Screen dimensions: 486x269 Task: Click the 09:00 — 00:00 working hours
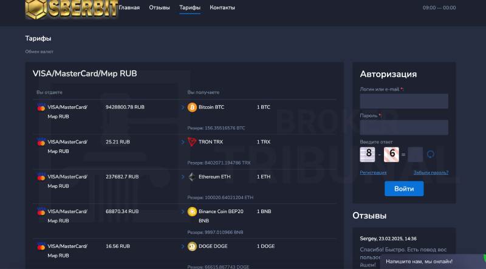439,8
